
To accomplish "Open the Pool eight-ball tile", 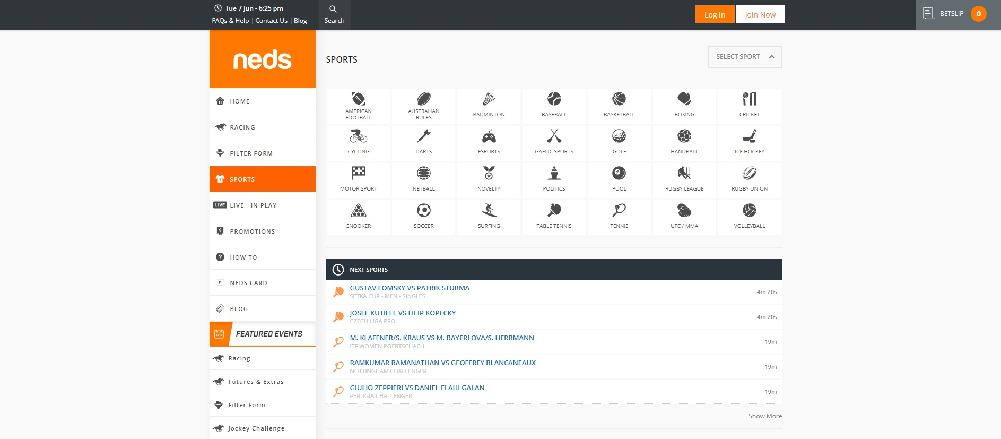I will 619,180.
